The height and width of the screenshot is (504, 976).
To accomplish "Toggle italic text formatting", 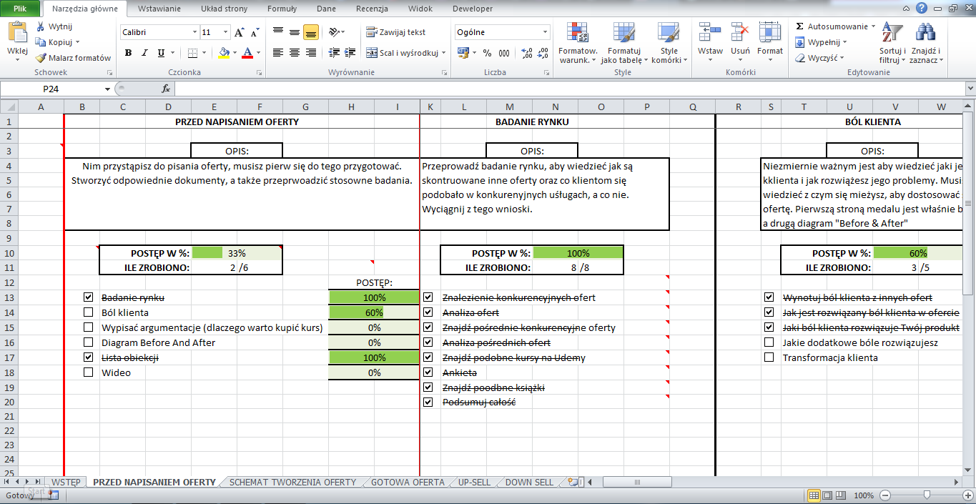I will 145,53.
